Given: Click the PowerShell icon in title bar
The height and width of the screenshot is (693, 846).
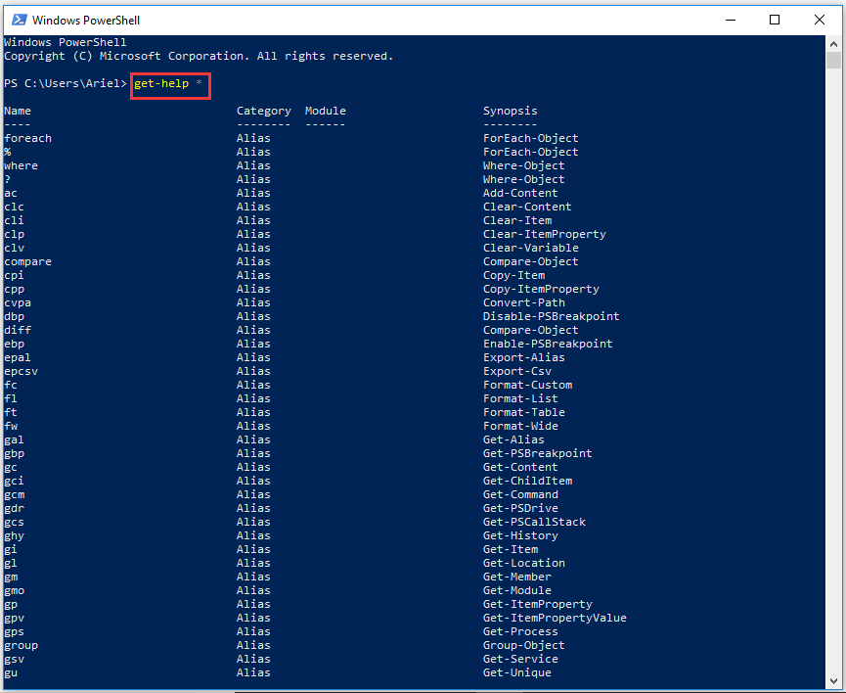Looking at the screenshot, I should tap(20, 20).
